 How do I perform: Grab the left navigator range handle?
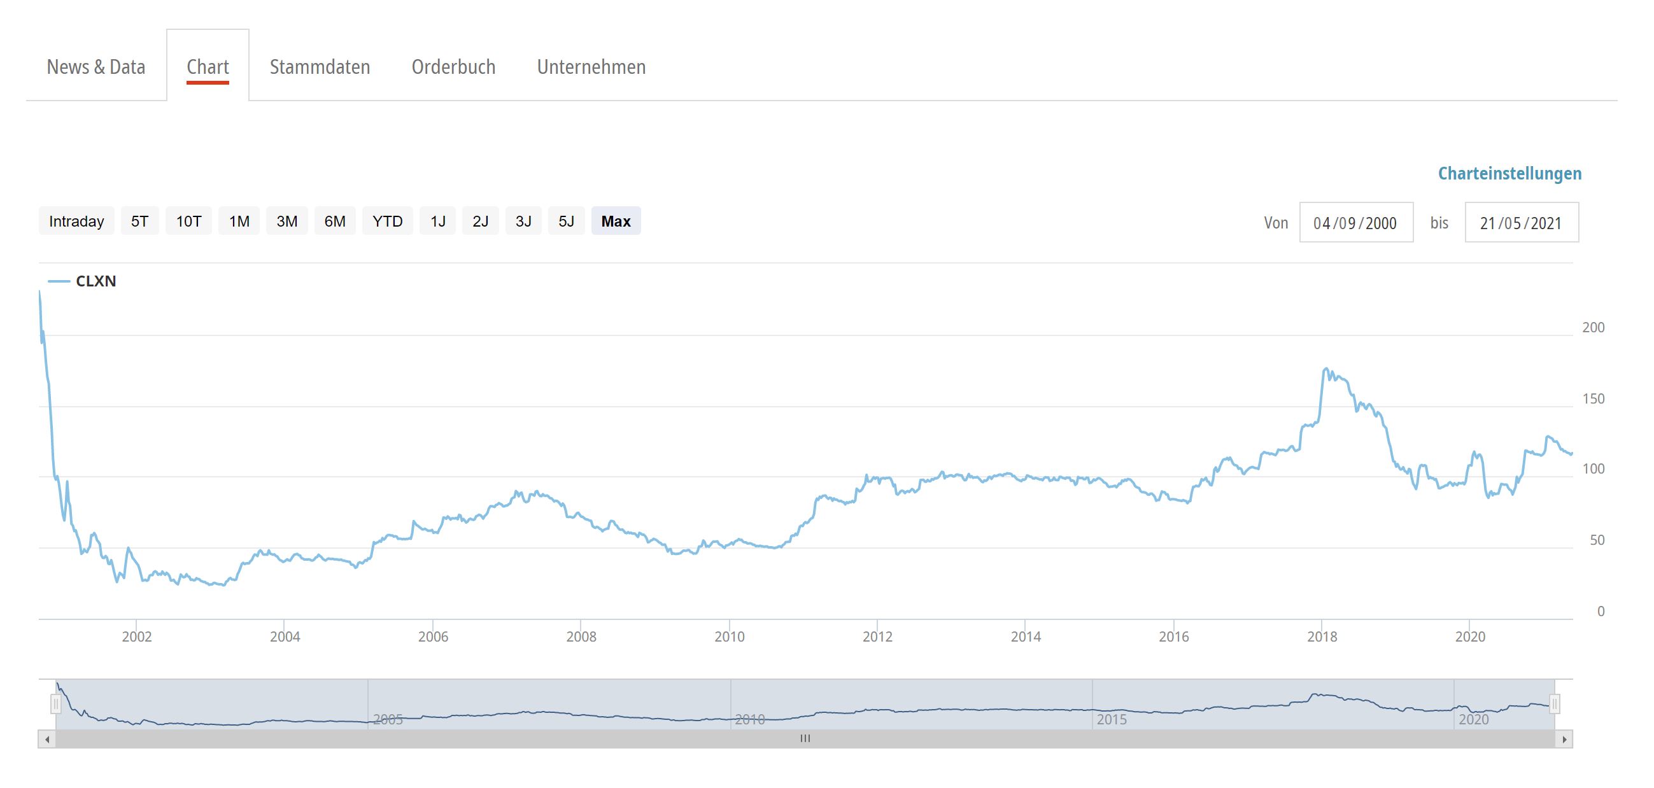pos(56,705)
